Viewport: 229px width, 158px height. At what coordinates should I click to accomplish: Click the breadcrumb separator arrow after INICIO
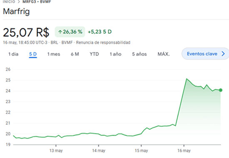(19, 2)
